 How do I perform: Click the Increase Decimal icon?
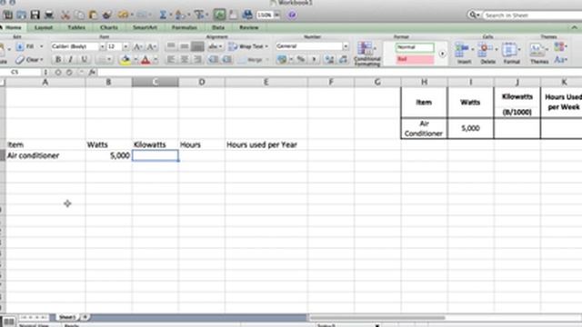[329, 59]
